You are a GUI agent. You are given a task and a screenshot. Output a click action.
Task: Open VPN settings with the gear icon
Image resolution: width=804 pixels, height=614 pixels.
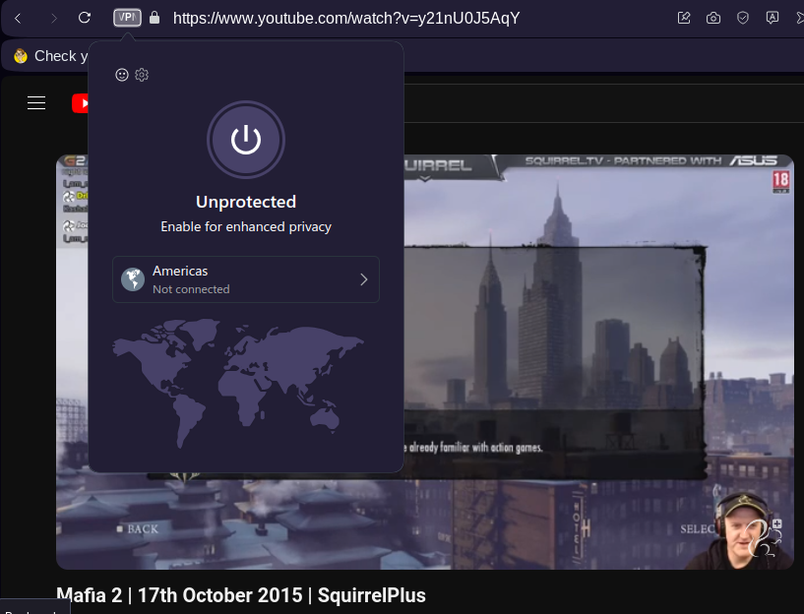pos(142,75)
